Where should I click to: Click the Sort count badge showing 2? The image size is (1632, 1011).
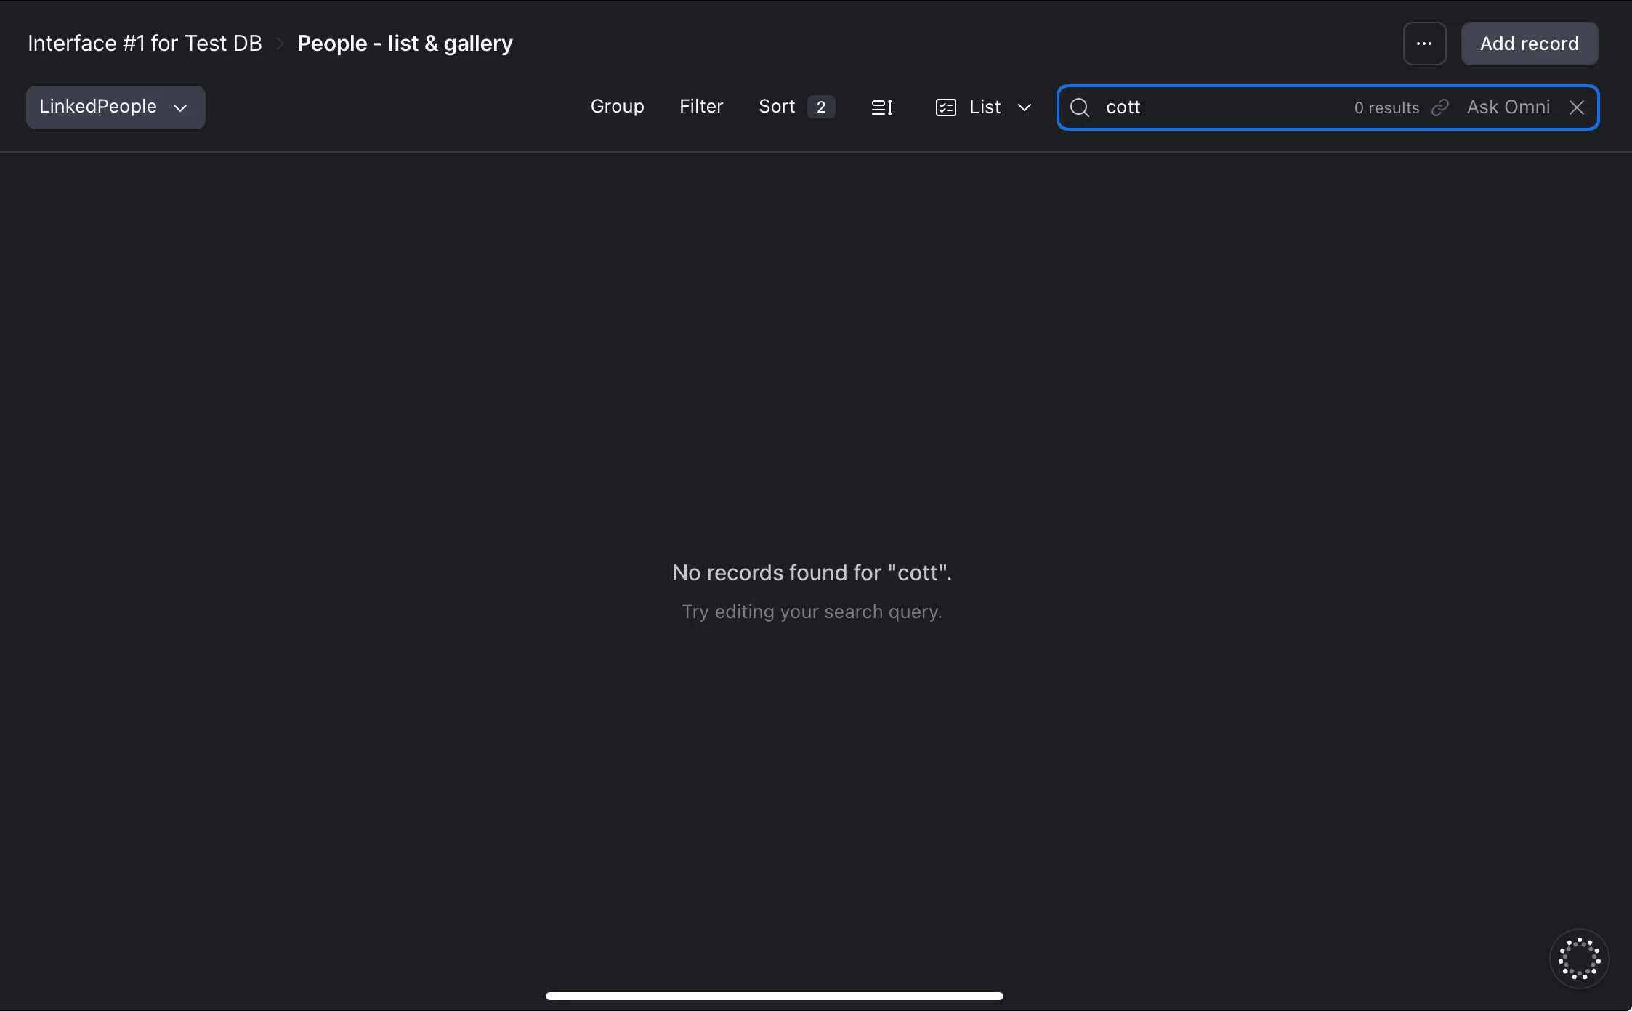[x=821, y=107]
